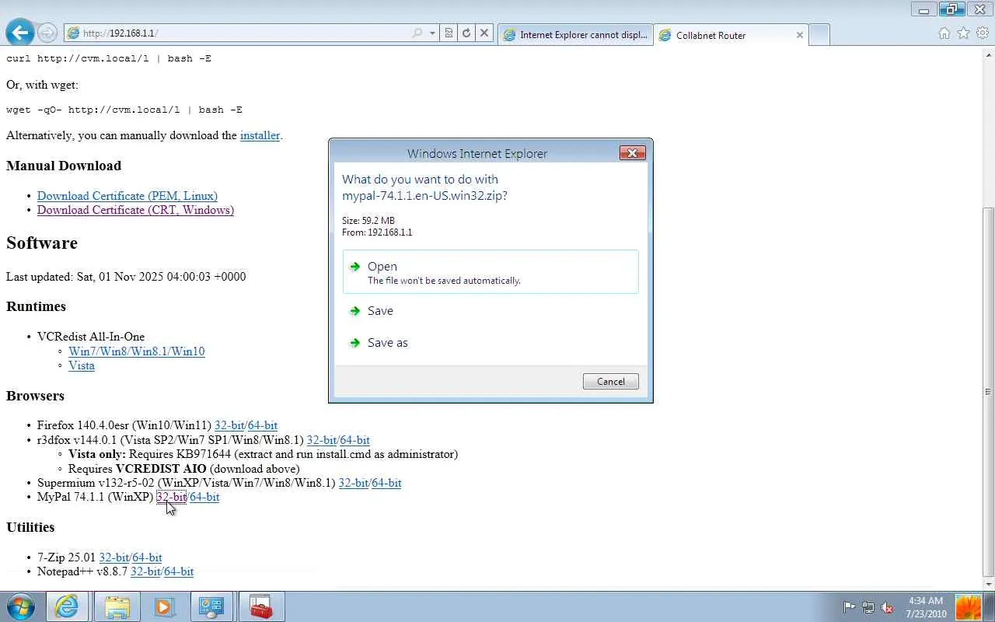
Task: Download Notepad++ v8.8.7 64-bit
Action: [179, 571]
